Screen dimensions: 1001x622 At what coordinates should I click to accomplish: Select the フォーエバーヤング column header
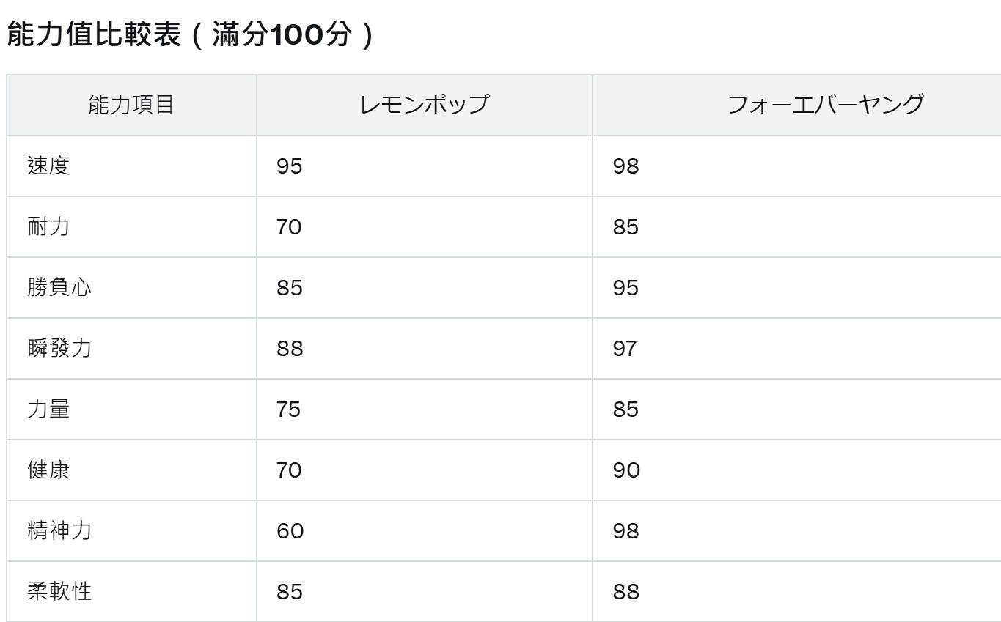825,105
